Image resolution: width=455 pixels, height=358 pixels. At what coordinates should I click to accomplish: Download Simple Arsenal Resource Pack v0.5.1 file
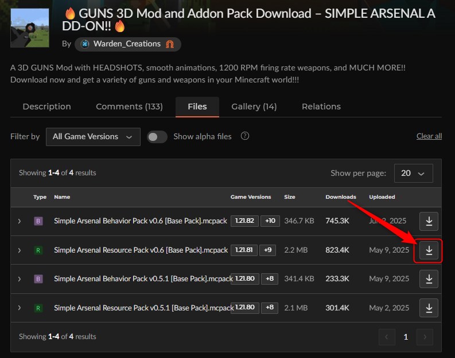point(429,308)
